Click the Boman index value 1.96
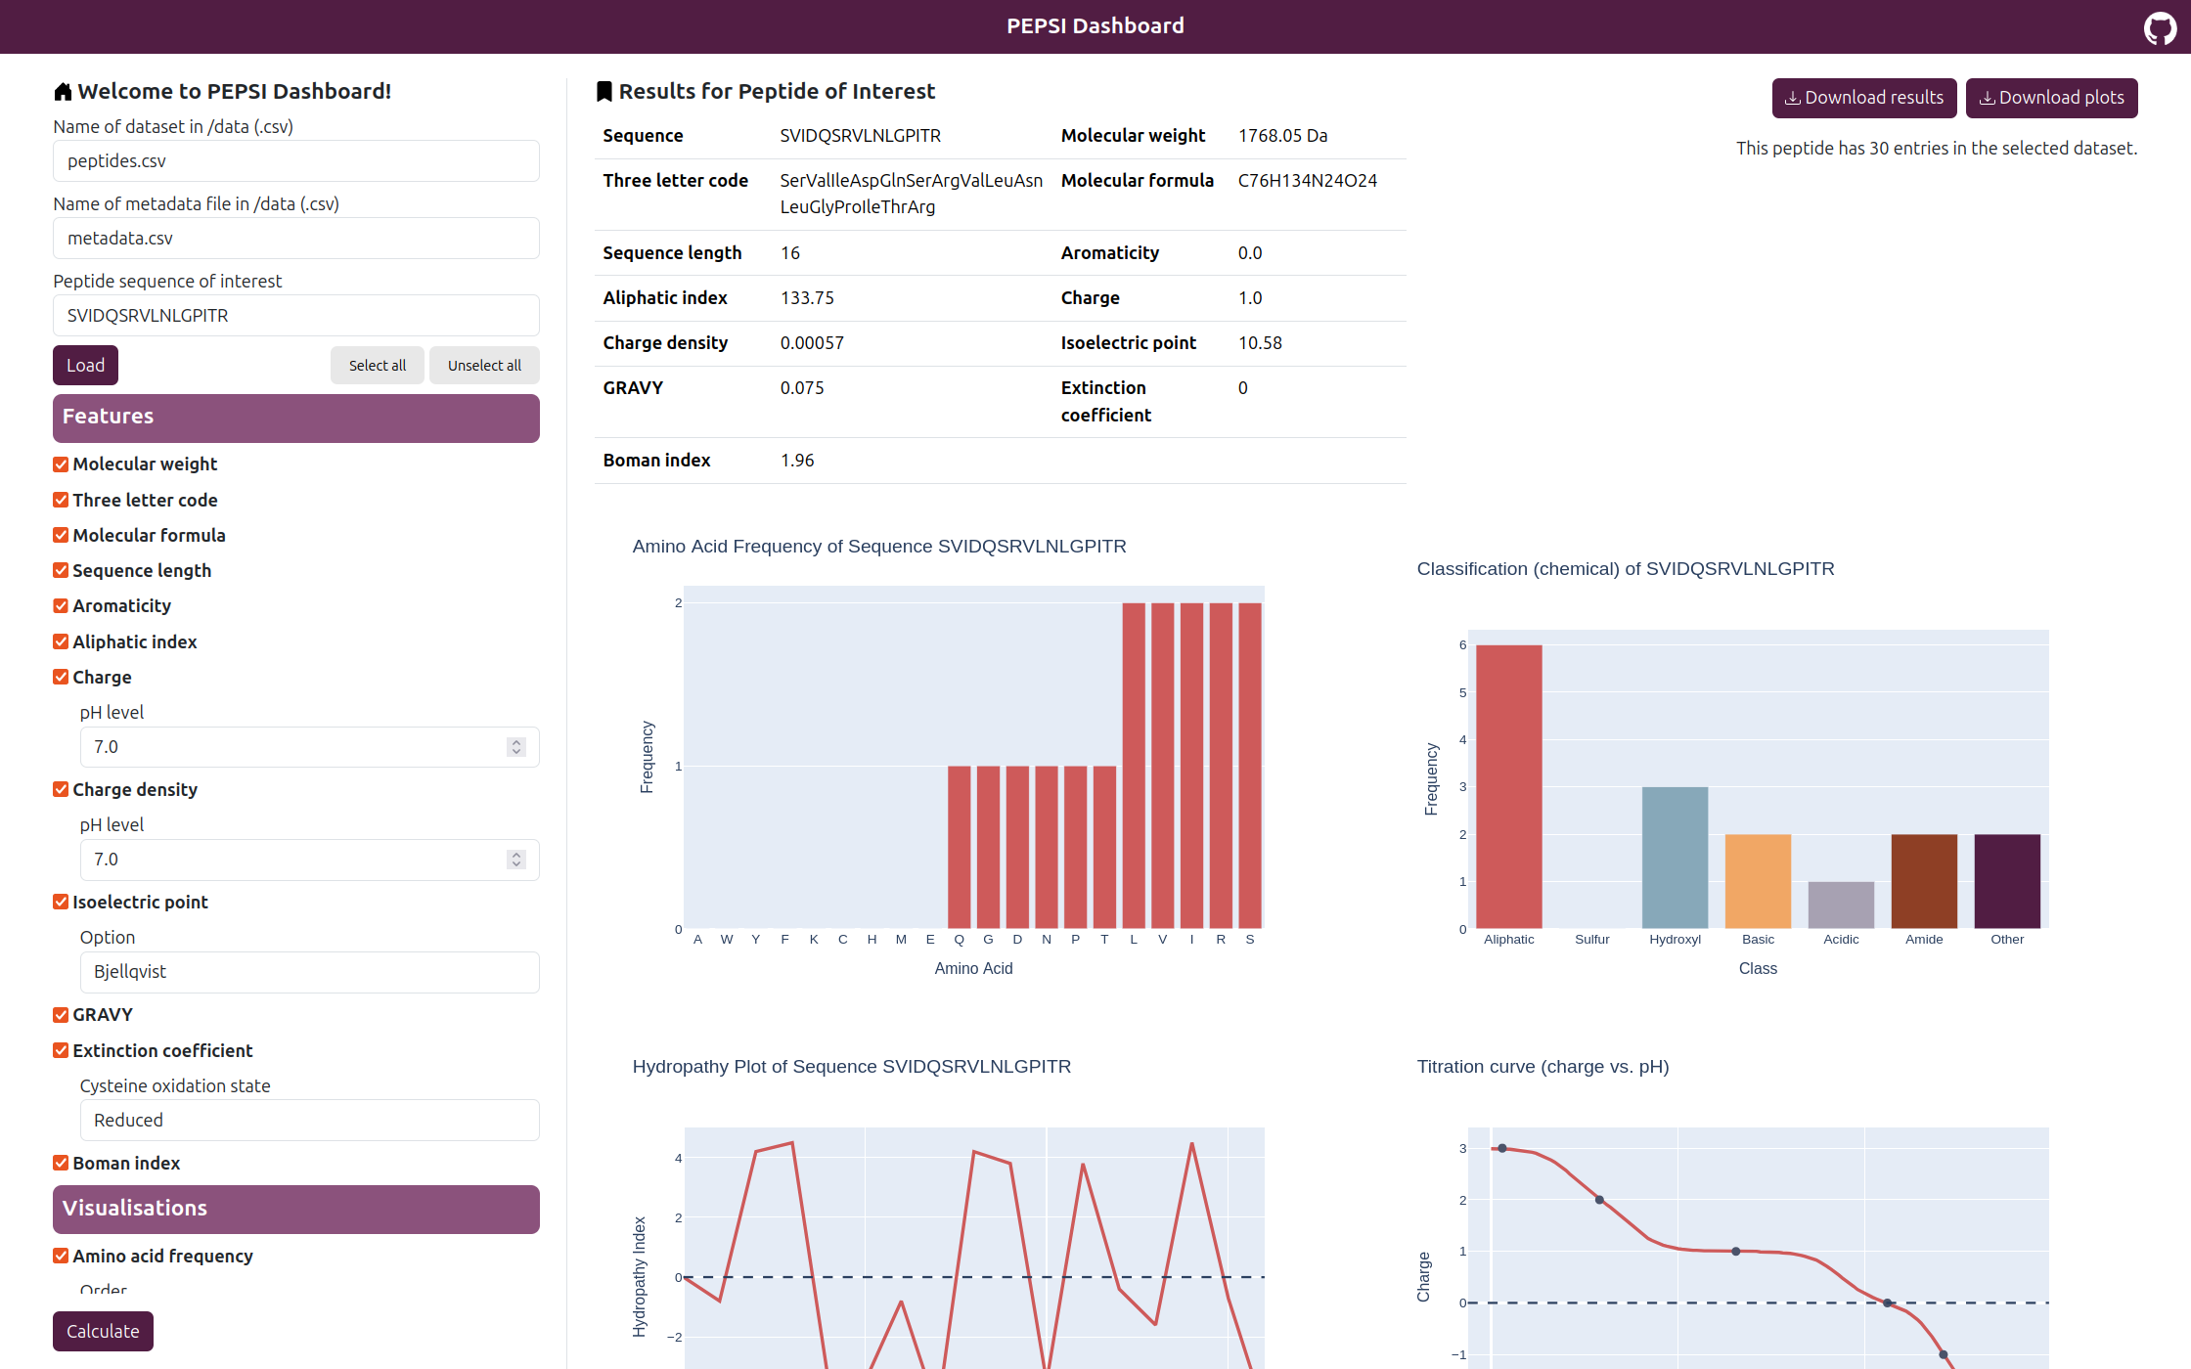2191x1369 pixels. pos(797,461)
